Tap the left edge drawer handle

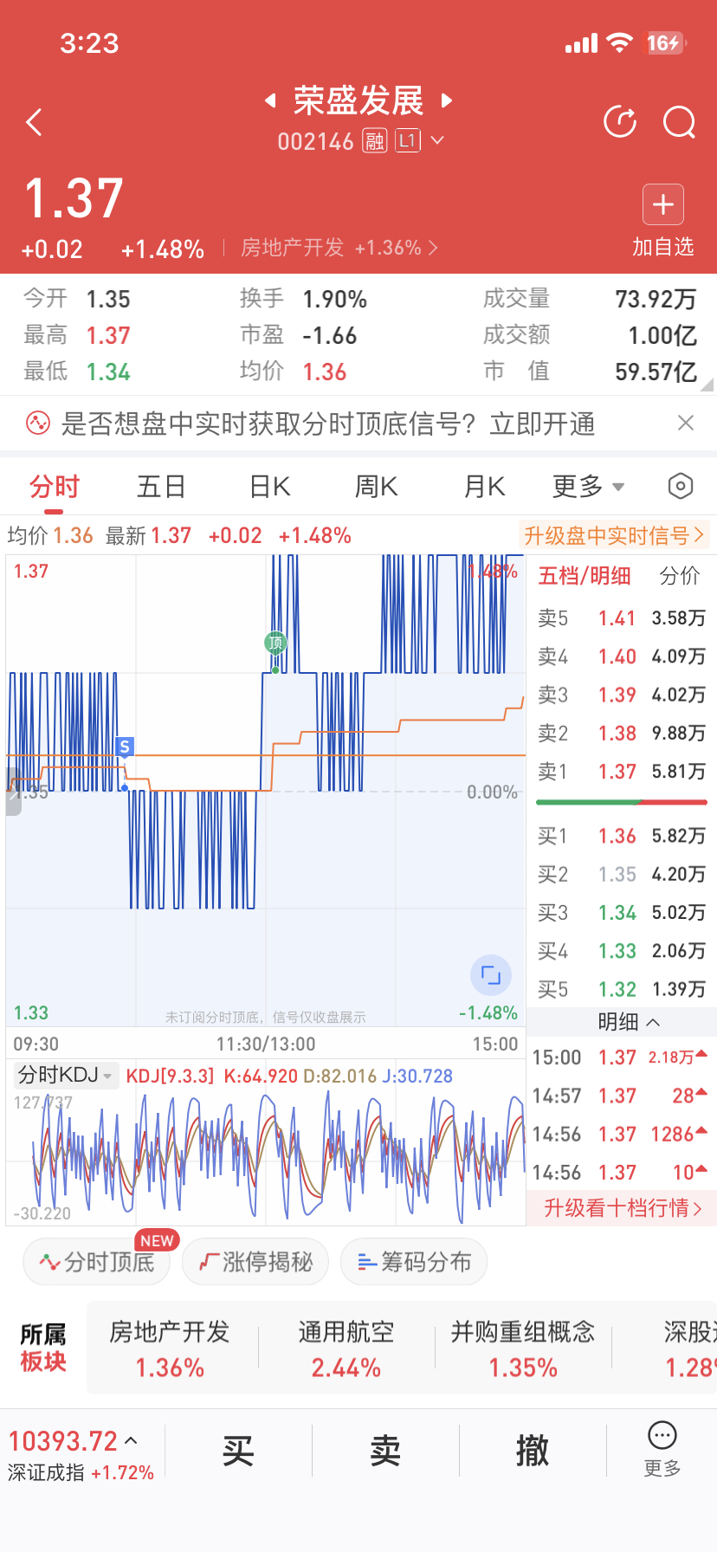click(13, 792)
